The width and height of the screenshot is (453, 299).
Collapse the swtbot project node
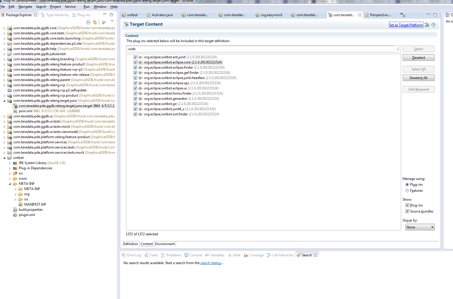(4, 158)
